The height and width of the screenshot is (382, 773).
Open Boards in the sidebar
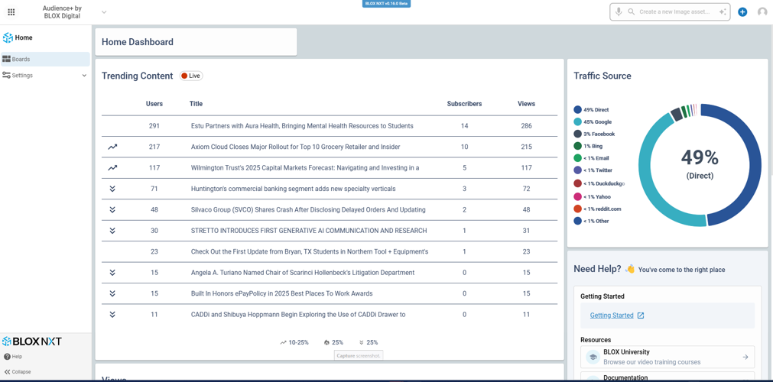[45, 59]
